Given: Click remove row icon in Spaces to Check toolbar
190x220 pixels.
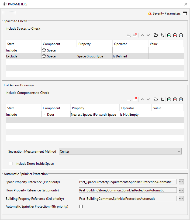Looking at the screenshot, I should click(x=135, y=35).
